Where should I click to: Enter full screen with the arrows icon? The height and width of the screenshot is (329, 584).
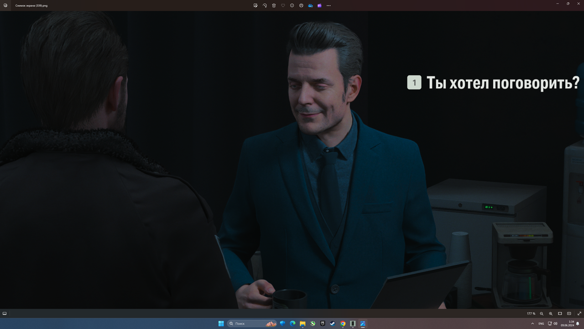tap(579, 314)
